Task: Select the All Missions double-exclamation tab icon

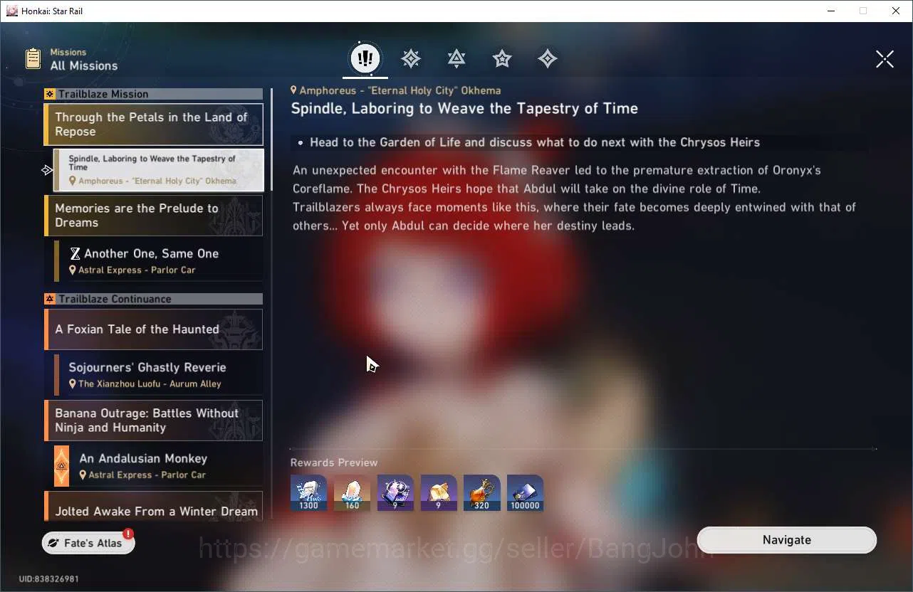Action: pos(365,58)
